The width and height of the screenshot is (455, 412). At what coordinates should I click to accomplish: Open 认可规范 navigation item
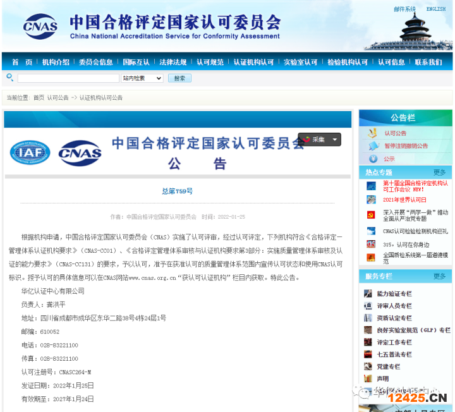pos(210,62)
